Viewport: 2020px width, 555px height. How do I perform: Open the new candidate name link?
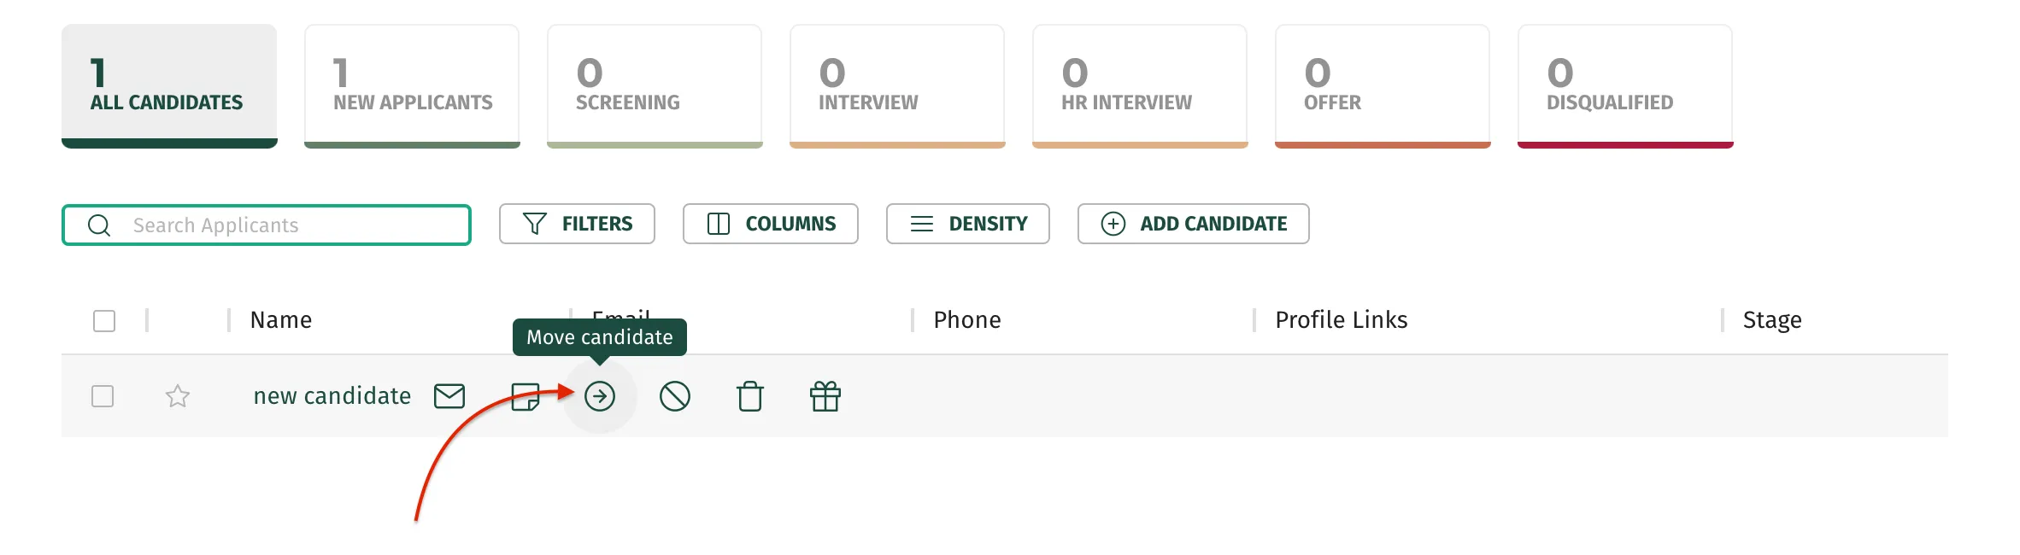(332, 396)
